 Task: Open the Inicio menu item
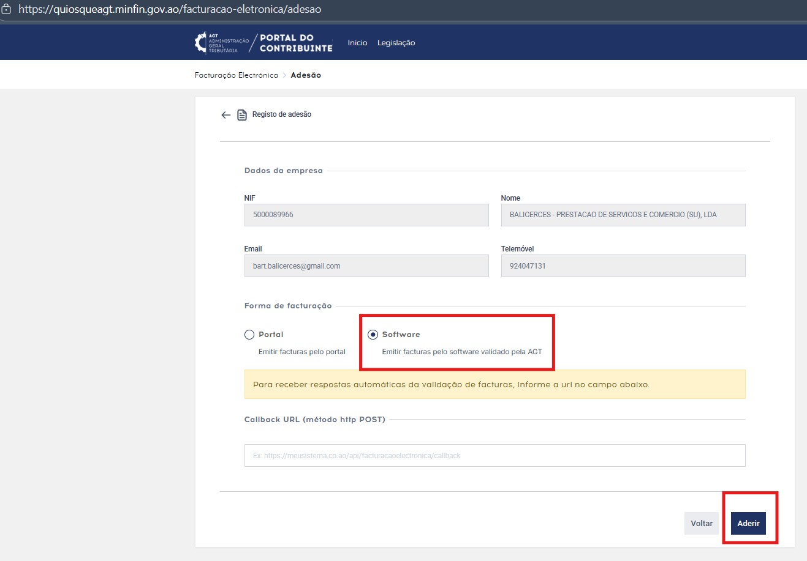[357, 43]
